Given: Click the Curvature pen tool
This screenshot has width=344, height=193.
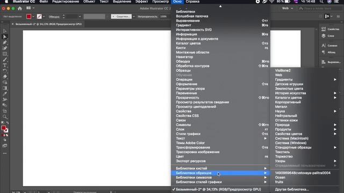Looking at the screenshot, I should click(x=5, y=48).
